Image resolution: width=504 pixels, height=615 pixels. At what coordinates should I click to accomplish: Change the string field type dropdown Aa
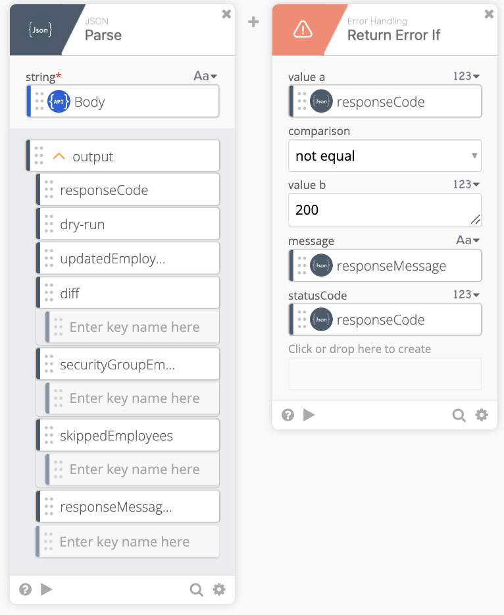click(205, 76)
